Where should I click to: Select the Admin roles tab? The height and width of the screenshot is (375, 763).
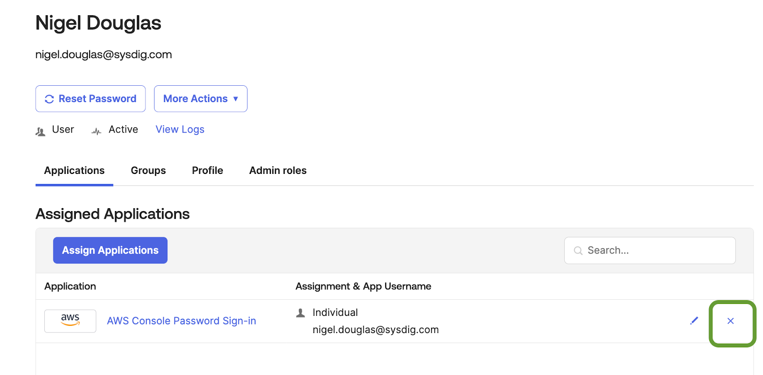[x=278, y=171]
